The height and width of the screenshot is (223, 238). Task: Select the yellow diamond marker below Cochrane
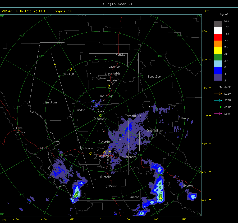(x=90, y=153)
